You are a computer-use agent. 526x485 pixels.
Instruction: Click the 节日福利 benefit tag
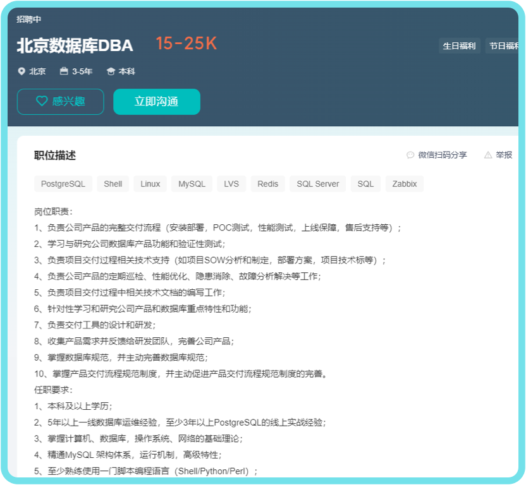click(504, 46)
